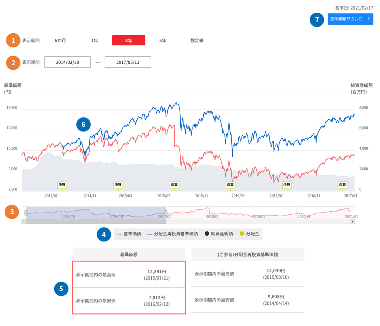Click the 14,030円 reinvested highest value

click(276, 274)
